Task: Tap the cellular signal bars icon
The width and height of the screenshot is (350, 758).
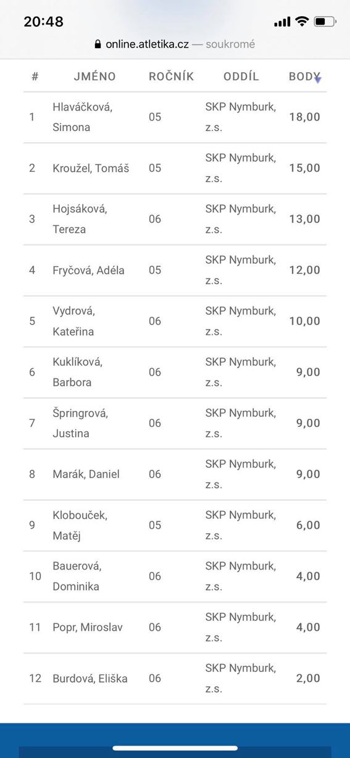Action: pyautogui.click(x=282, y=22)
